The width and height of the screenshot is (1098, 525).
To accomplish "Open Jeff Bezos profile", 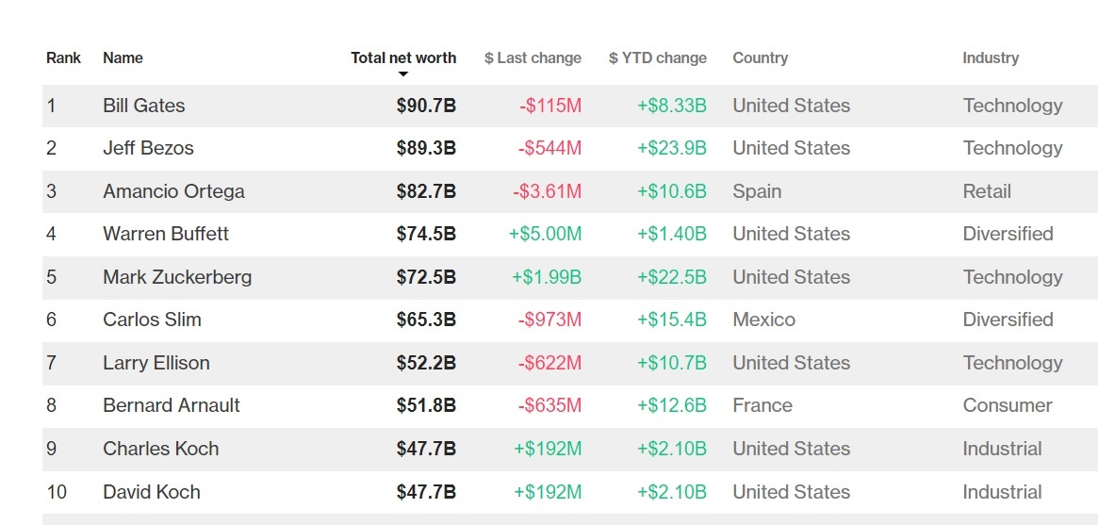I will click(147, 148).
